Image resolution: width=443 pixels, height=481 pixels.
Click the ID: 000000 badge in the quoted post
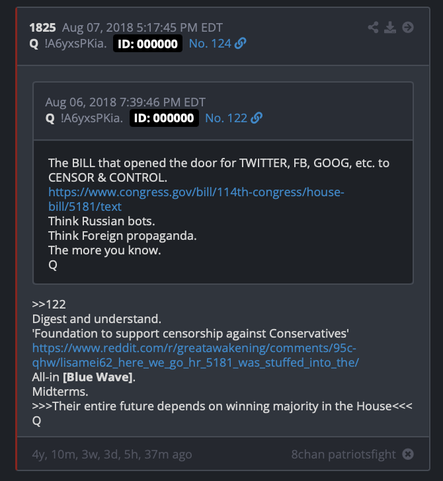[x=164, y=118]
